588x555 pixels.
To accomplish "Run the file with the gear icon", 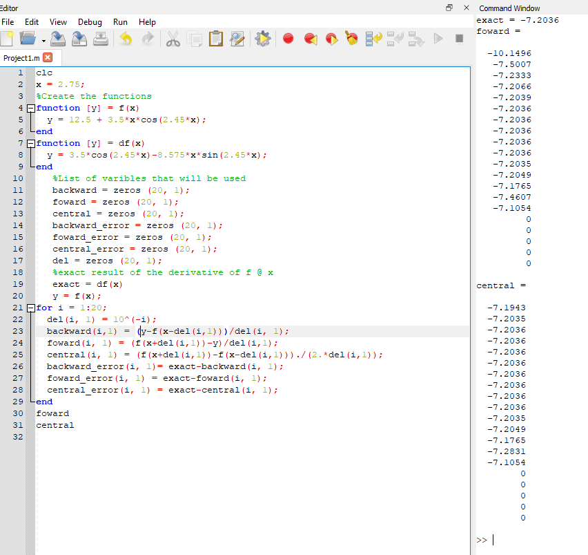I will tap(262, 39).
